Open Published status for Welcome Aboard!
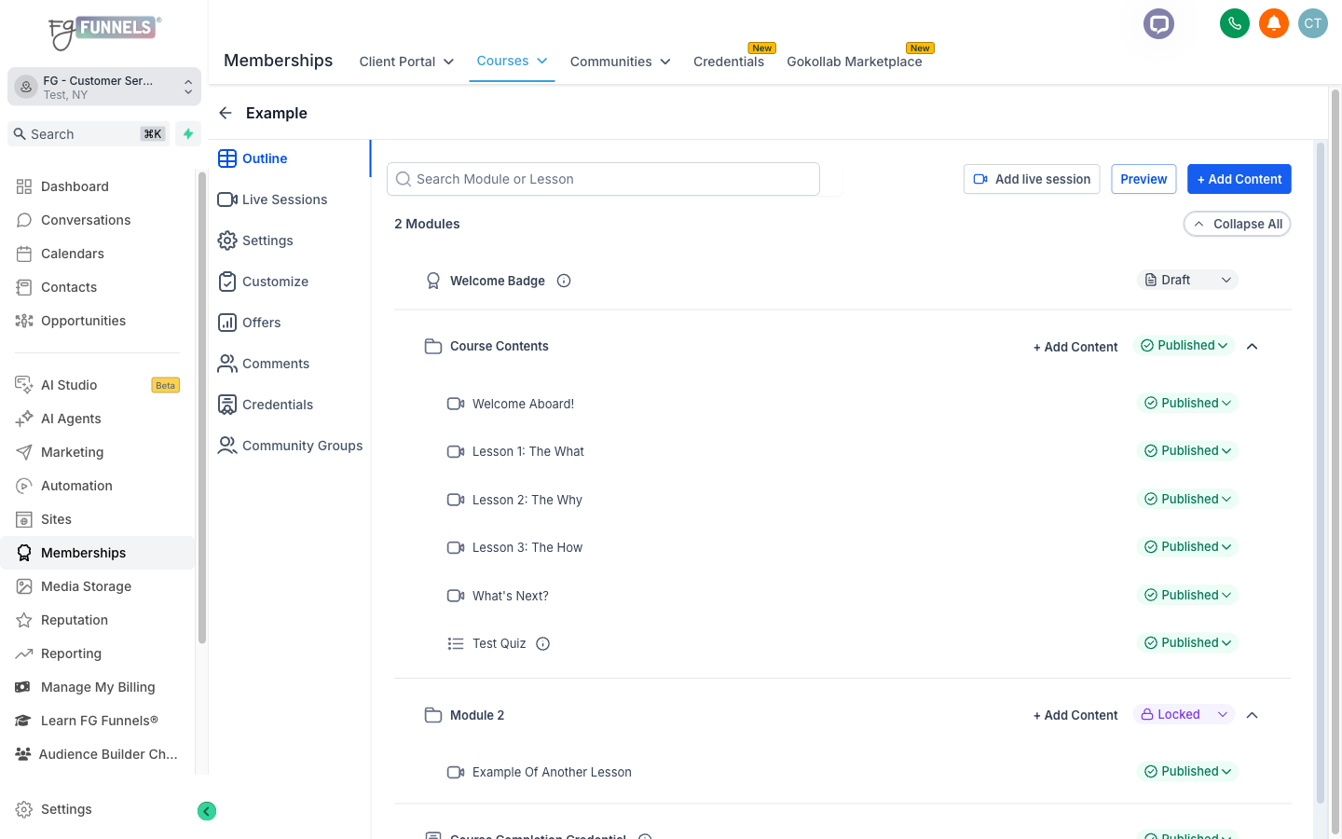Screen dimensions: 1342x839 [x=1188, y=403]
